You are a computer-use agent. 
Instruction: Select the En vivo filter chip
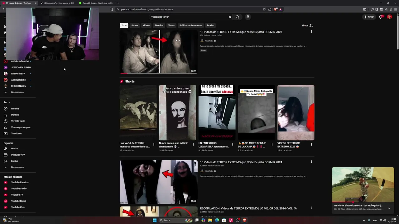point(210,25)
